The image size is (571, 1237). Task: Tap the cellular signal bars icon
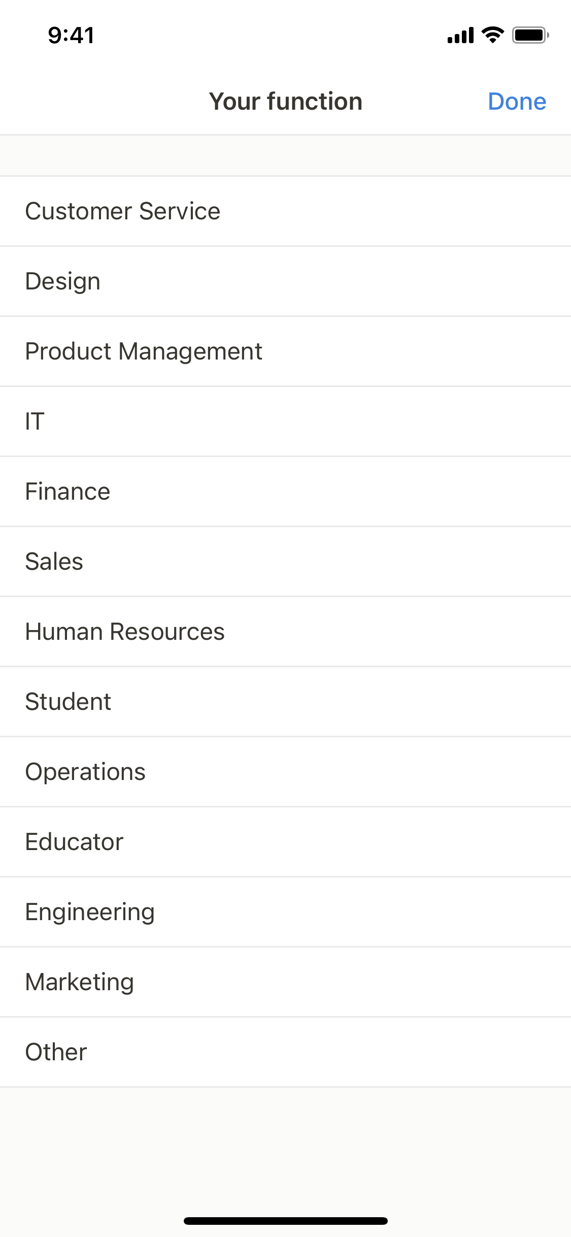click(x=460, y=35)
